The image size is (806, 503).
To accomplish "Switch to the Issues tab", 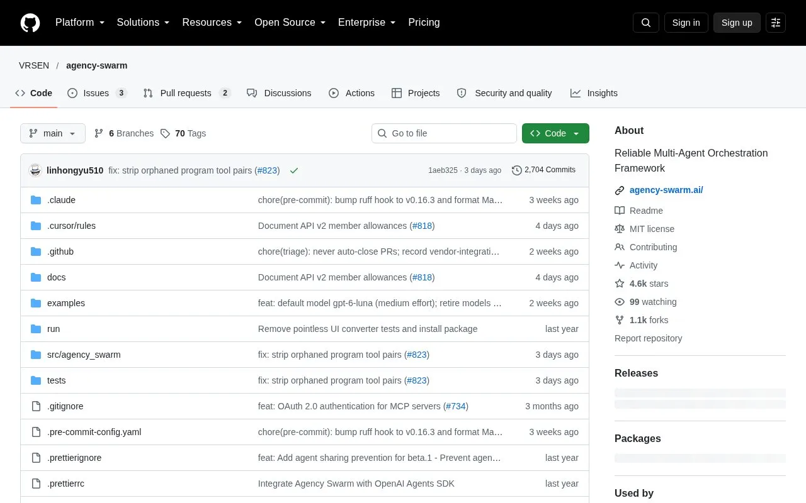I will pyautogui.click(x=97, y=93).
